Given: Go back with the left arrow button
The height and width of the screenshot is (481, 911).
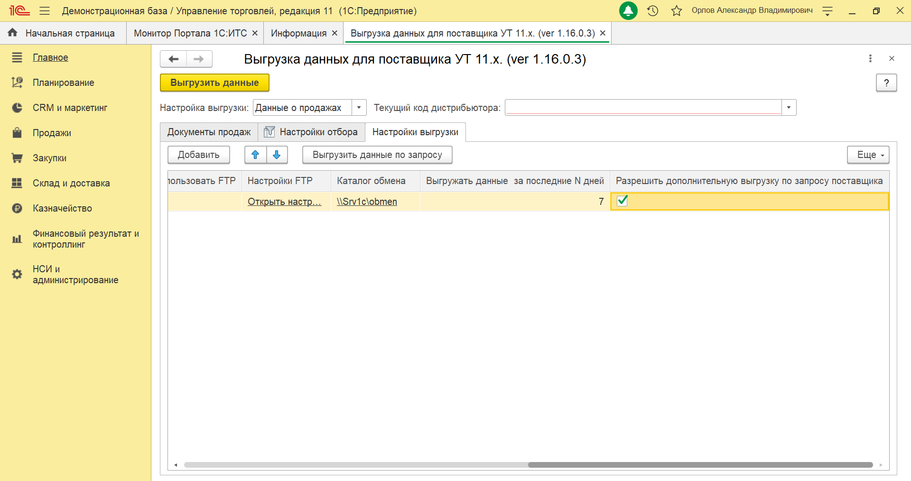Looking at the screenshot, I should point(174,59).
